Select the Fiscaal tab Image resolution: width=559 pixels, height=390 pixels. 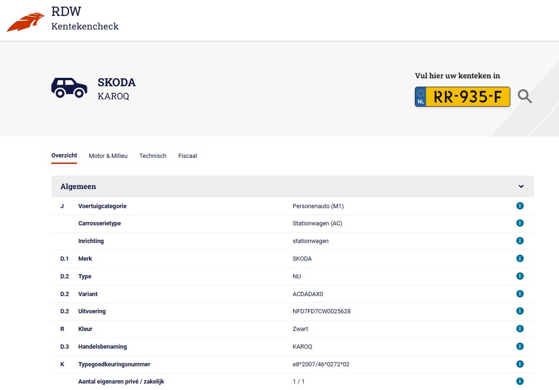(187, 156)
